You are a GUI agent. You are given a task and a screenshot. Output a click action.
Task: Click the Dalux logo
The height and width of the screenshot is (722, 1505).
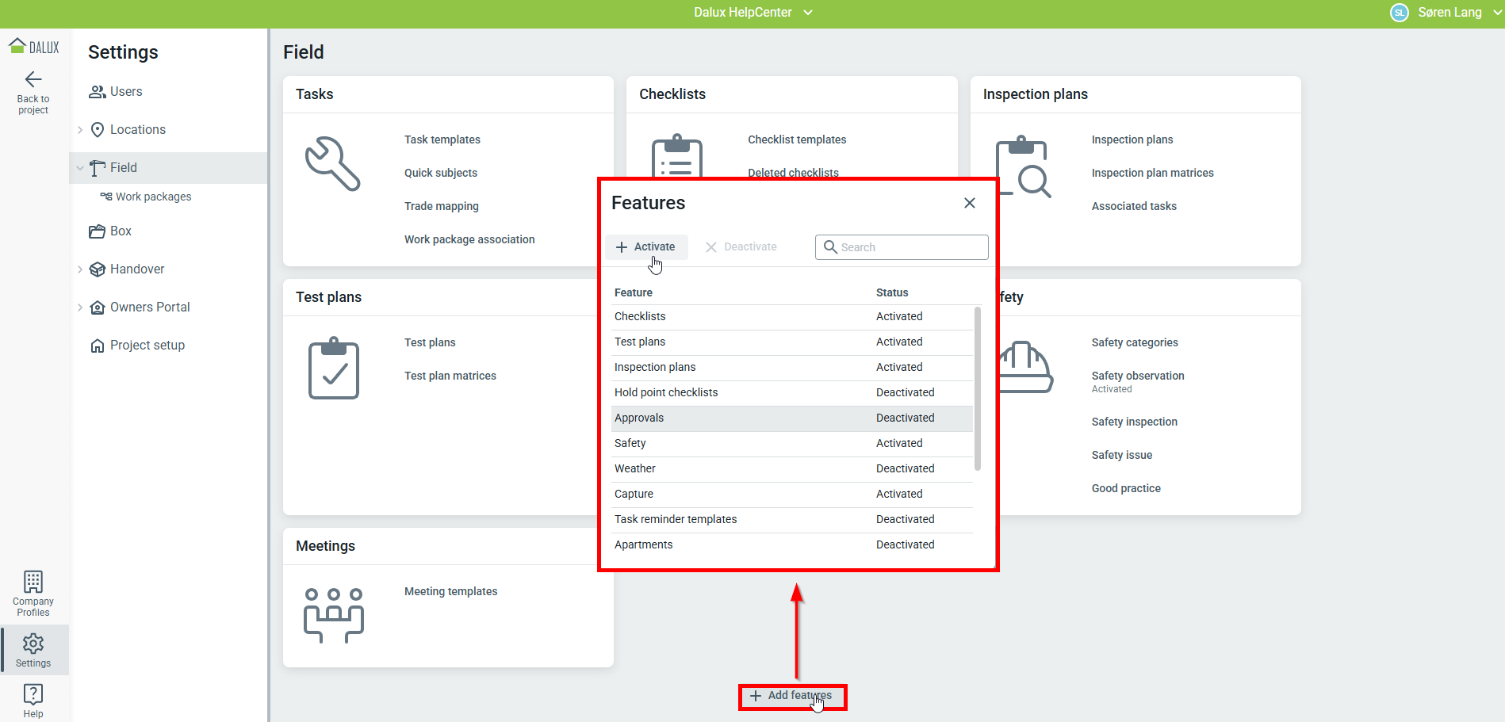(34, 47)
